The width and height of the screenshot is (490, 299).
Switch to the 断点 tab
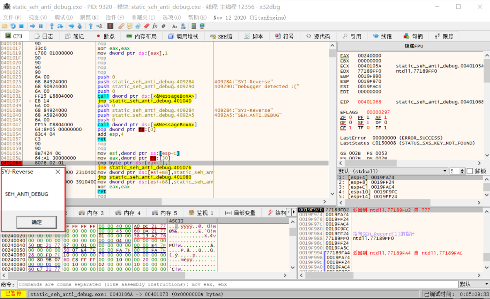click(x=105, y=36)
